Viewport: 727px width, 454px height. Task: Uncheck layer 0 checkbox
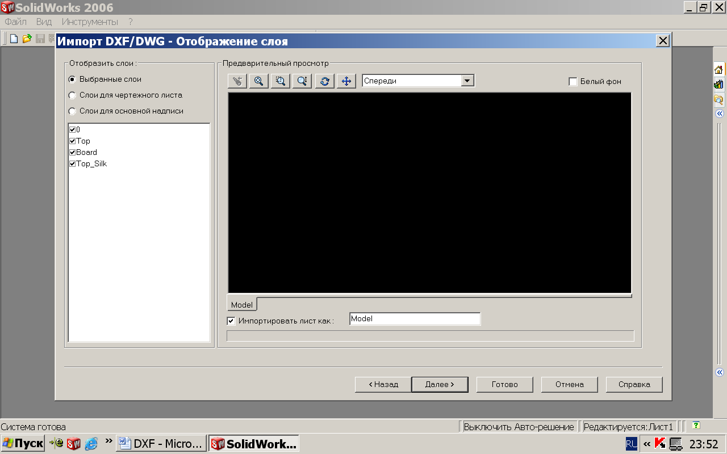point(72,129)
